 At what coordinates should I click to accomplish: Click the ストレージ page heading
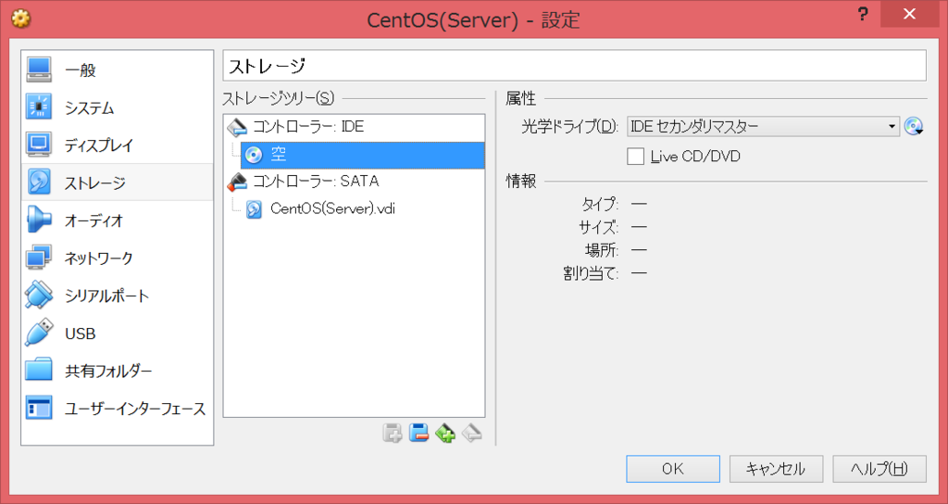(268, 66)
